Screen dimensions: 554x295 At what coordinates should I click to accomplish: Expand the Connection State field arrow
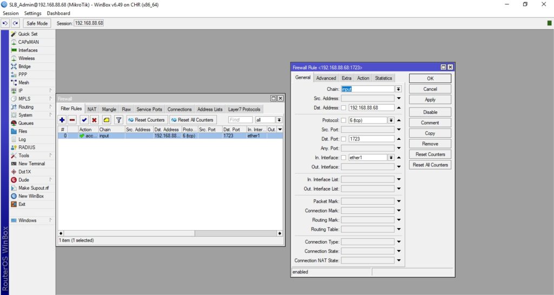click(x=399, y=251)
